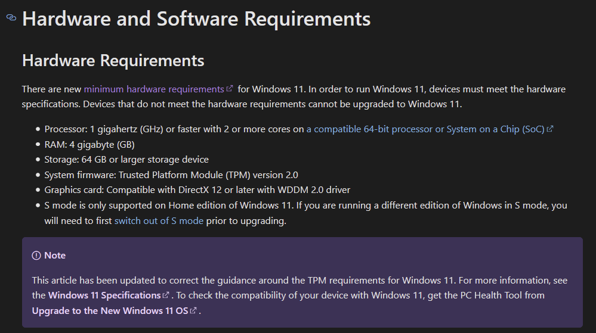This screenshot has height=333, width=596.
Task: Click the Note information circle icon
Action: (36, 256)
